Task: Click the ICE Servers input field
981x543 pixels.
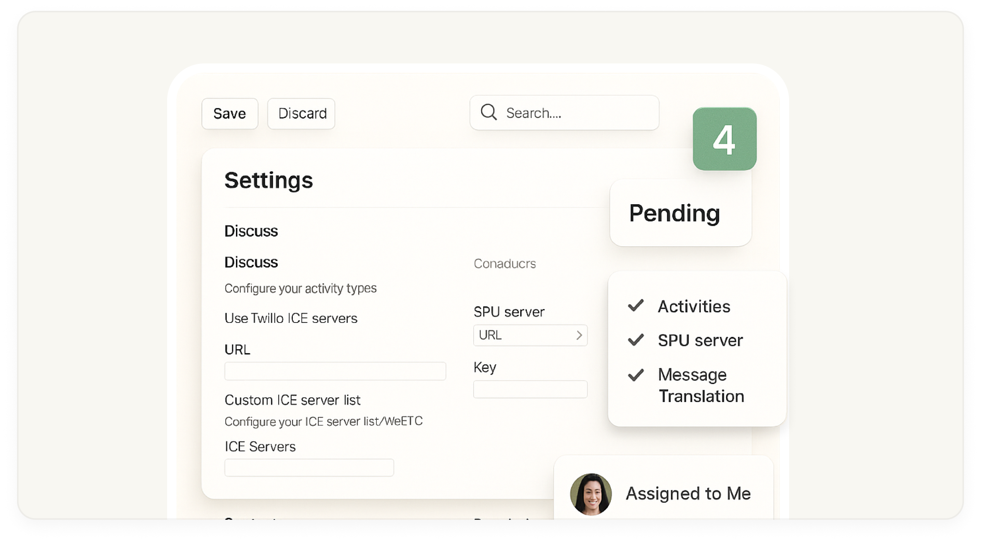Action: 309,468
